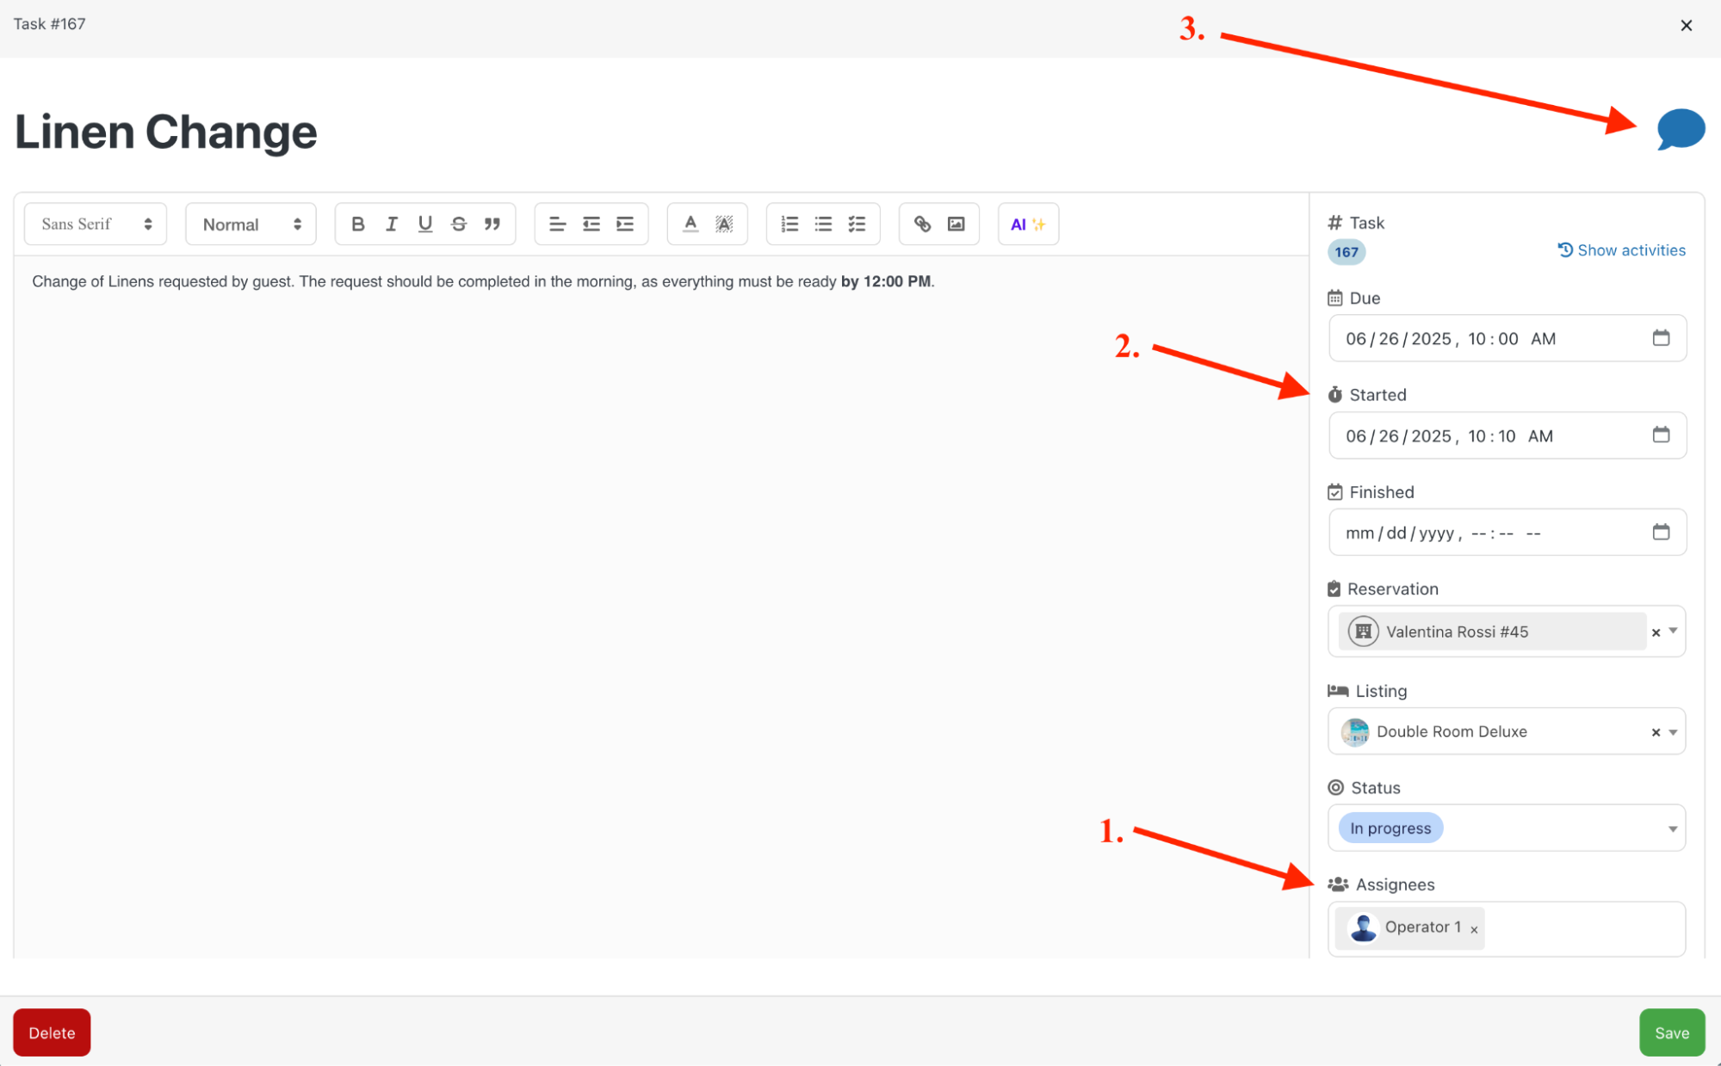Screen dimensions: 1721x1066
Task: Open the blue comments chat bubble
Action: 1681,129
